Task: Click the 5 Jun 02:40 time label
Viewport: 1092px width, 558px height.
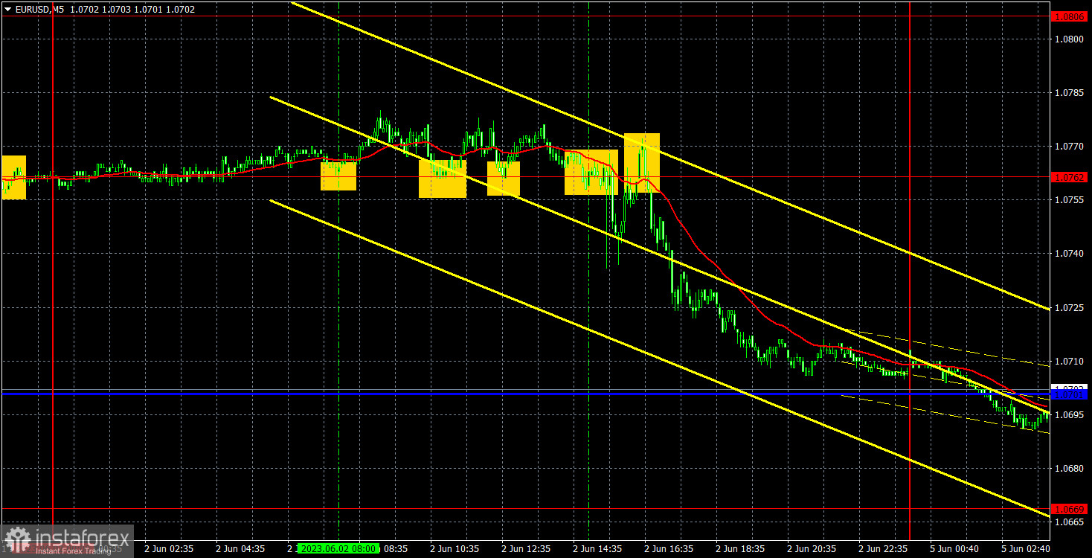Action: [x=1026, y=548]
